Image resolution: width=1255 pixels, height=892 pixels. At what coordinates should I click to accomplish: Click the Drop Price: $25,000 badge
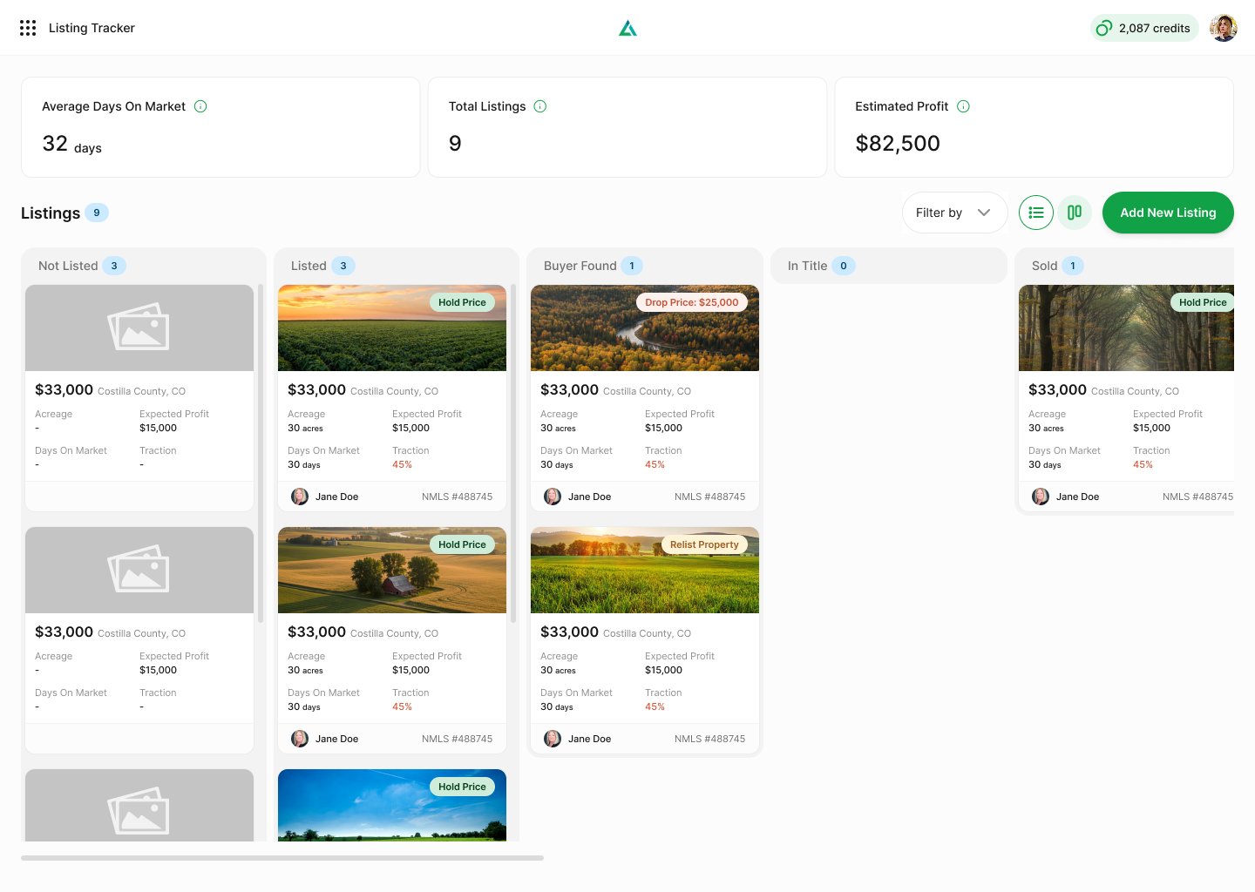pyautogui.click(x=692, y=301)
